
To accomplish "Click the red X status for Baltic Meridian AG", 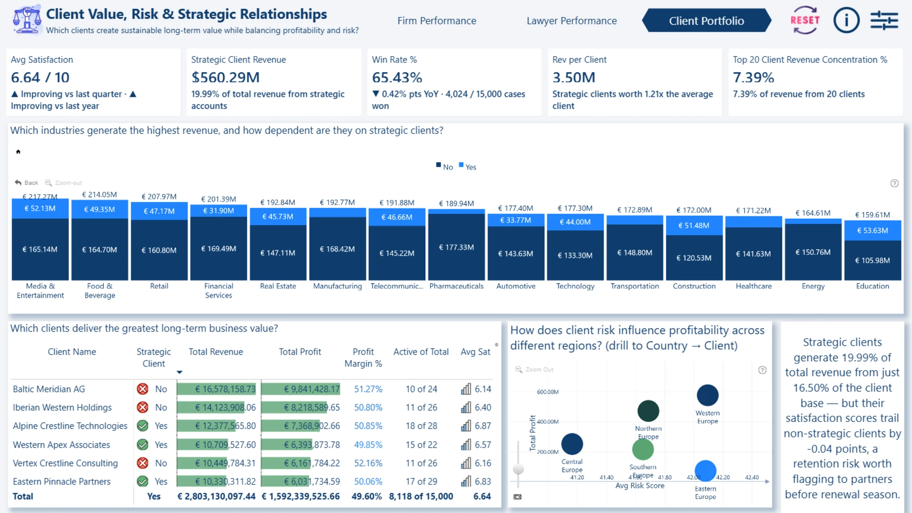I will (x=142, y=389).
